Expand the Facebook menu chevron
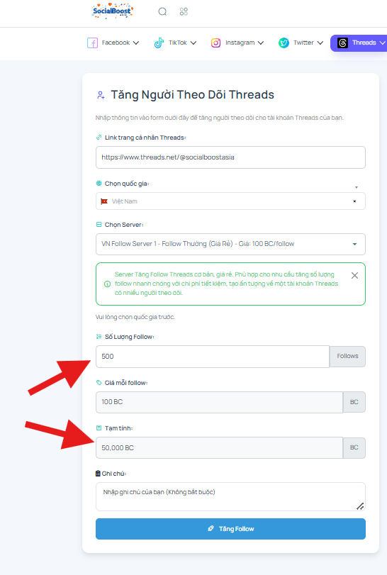This screenshot has height=575, width=387. click(x=136, y=43)
